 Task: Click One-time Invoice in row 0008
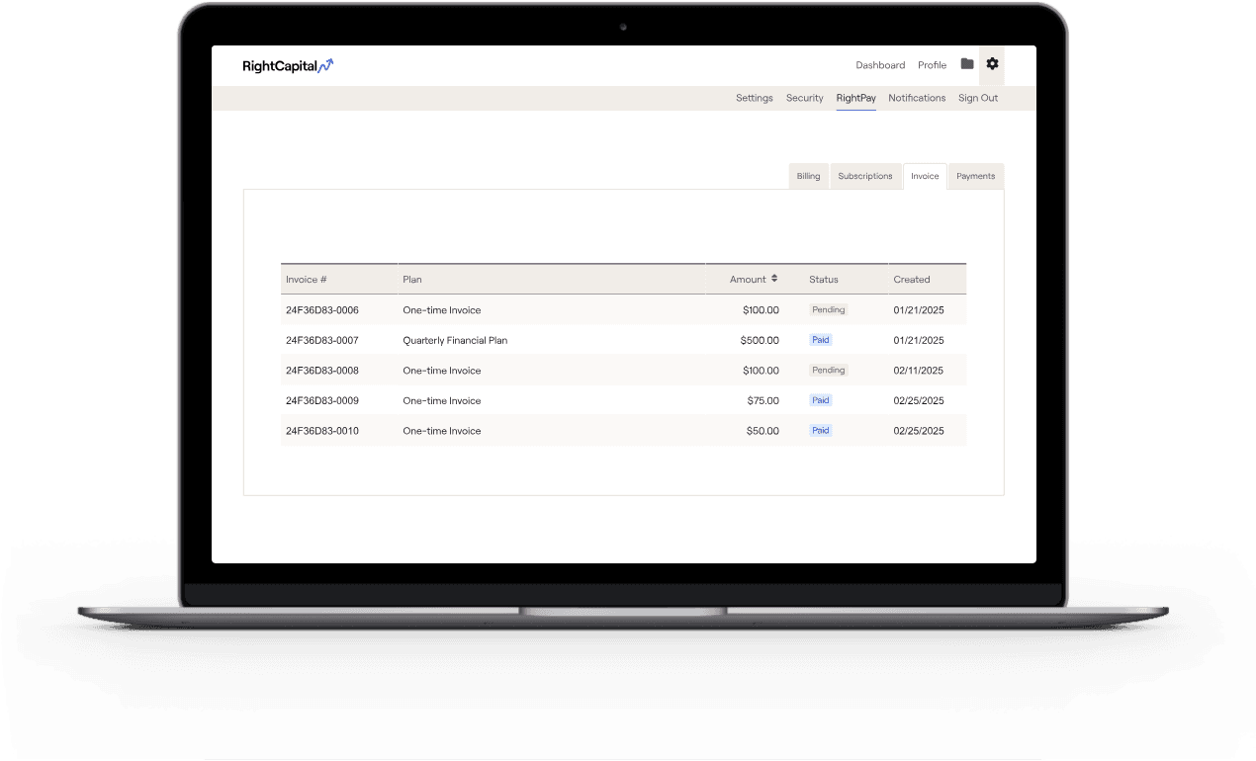[x=442, y=371]
